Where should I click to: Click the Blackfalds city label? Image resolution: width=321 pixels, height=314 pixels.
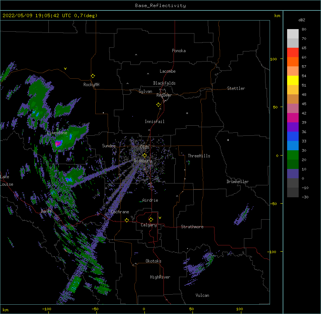[x=164, y=83]
